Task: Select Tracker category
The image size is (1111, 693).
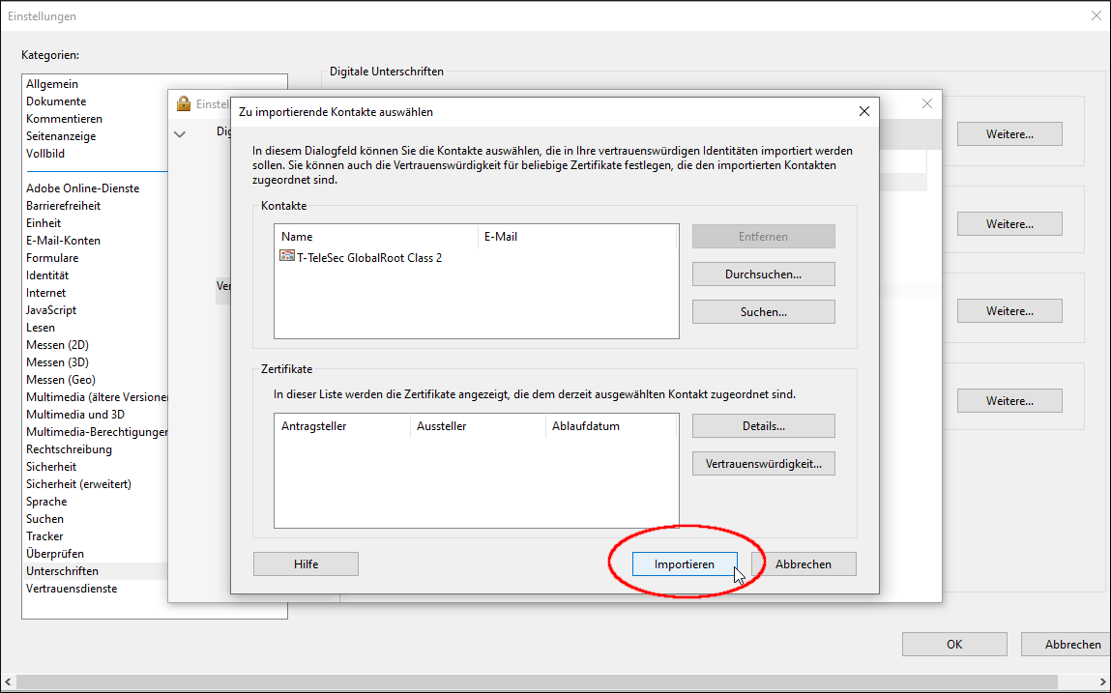Action: (x=44, y=535)
